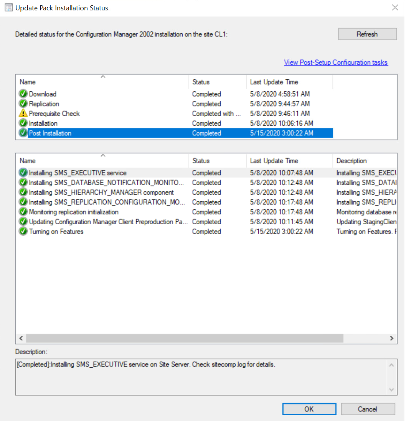The image size is (406, 421).
Task: Click the 'Completed with ...' status cell
Action: click(x=216, y=113)
